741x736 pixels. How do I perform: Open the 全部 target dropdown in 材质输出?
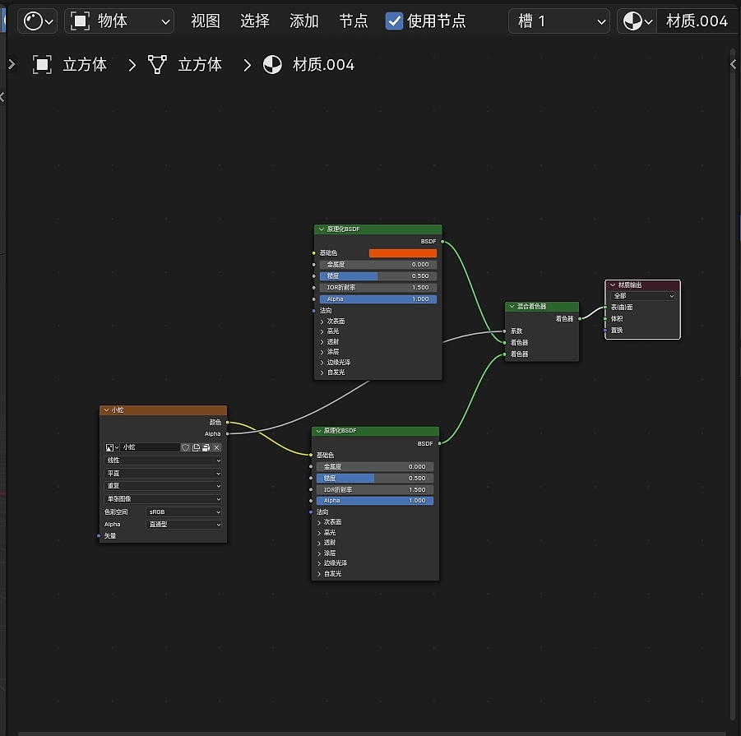pyautogui.click(x=642, y=296)
